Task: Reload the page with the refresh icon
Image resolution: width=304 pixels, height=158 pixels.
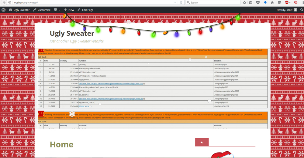Action: pos(181,2)
